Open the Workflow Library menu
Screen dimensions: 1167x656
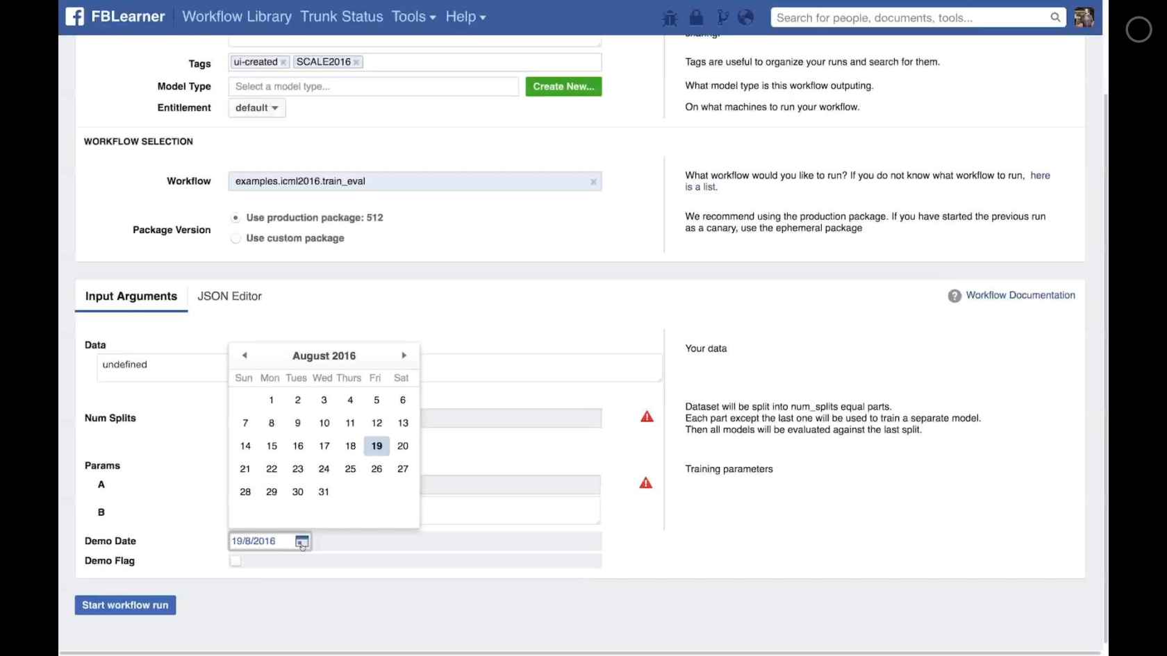236,16
